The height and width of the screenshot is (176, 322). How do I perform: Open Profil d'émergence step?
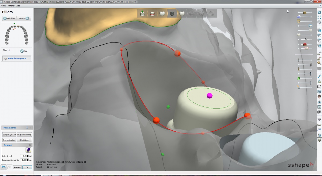[17, 58]
